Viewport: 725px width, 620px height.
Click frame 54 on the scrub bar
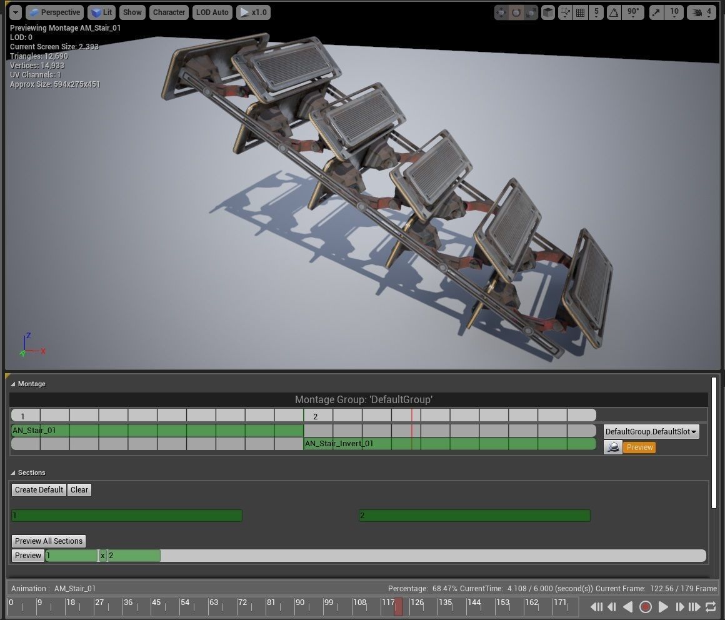pos(185,602)
